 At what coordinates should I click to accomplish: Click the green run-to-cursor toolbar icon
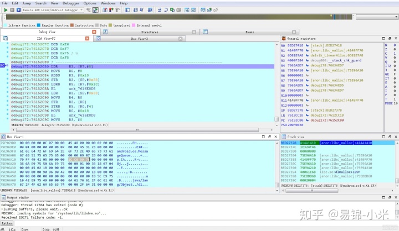(172, 10)
